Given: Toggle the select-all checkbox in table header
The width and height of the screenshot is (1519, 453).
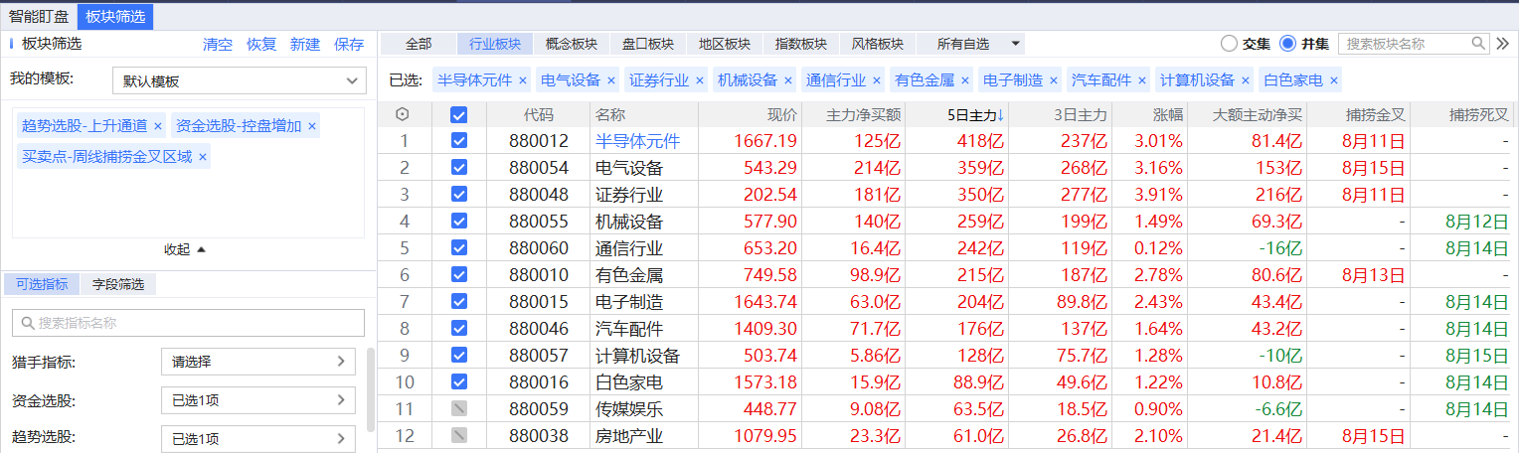Looking at the screenshot, I should (x=458, y=115).
